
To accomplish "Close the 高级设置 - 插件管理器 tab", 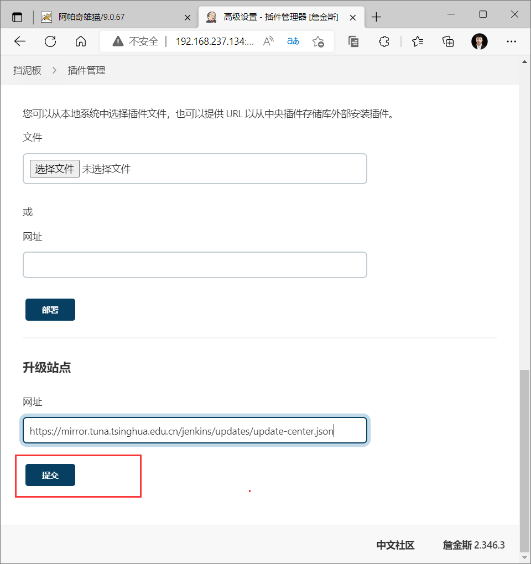I will coord(352,18).
